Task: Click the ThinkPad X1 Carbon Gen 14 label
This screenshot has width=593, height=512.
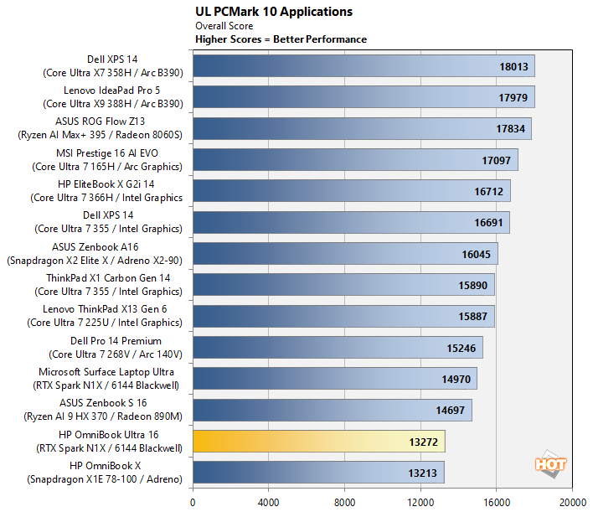Action: point(109,285)
